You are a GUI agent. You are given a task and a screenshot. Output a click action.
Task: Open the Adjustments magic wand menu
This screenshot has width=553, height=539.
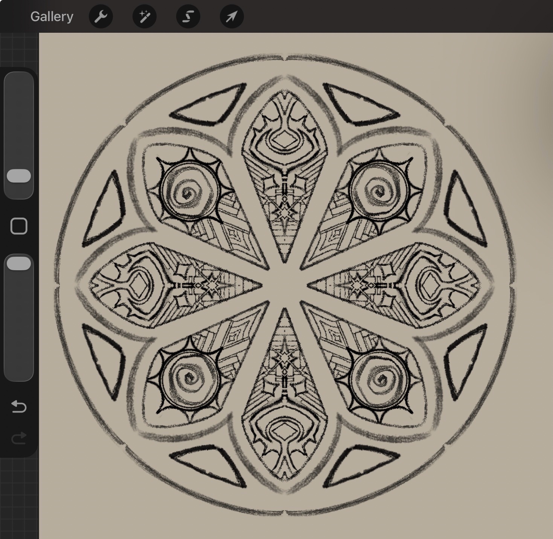pyautogui.click(x=145, y=17)
